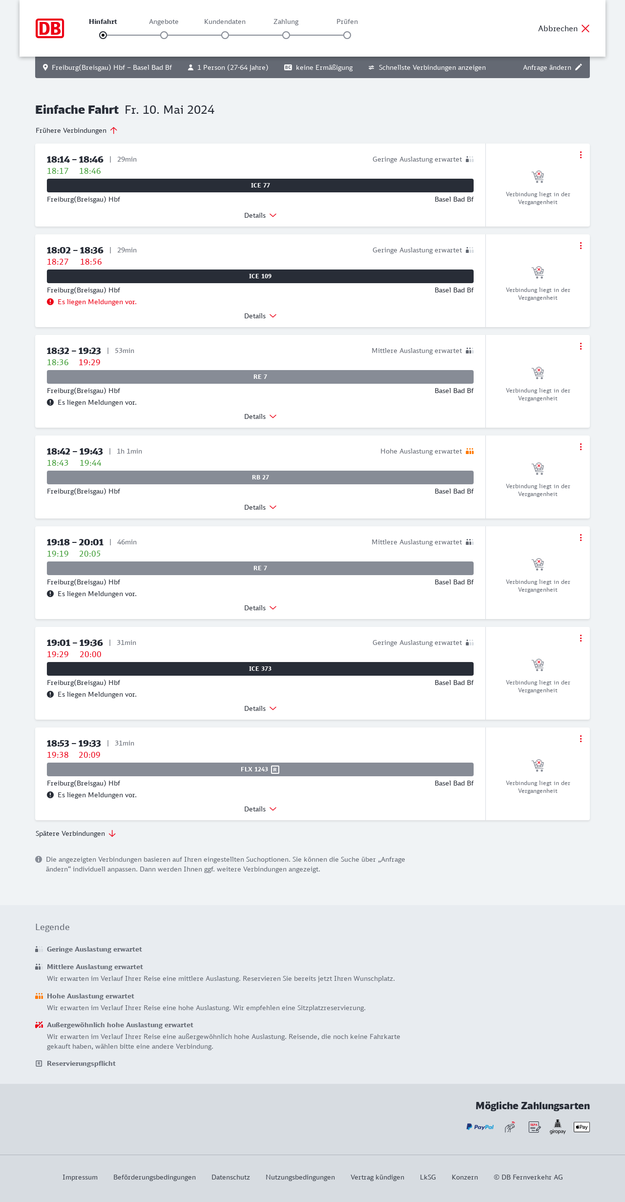The width and height of the screenshot is (625, 1202).
Task: Open three-dot menu for ICE 77 connection
Action: click(581, 155)
